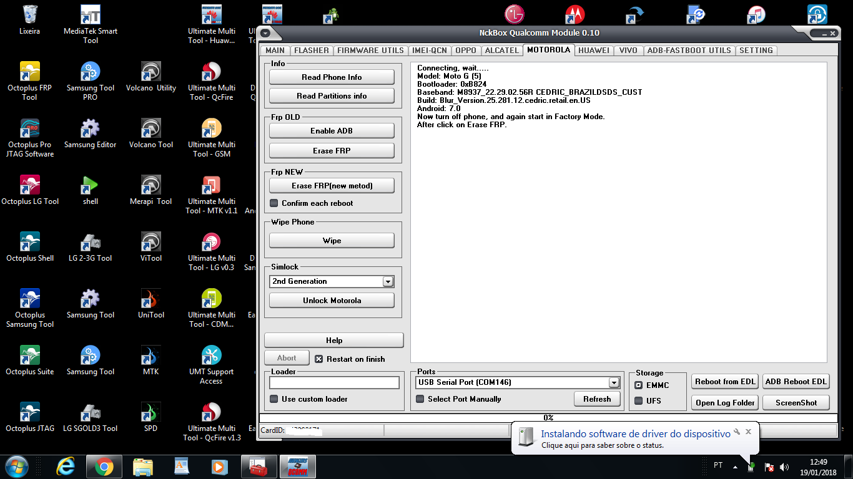853x479 pixels.
Task: Uncheck Restart on finish checkbox
Action: [318, 359]
